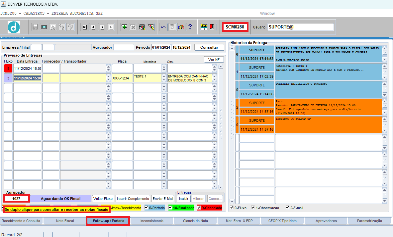This screenshot has width=393, height=237.
Task: Switch to Recebimento e Consulta tab
Action: [x=21, y=221]
